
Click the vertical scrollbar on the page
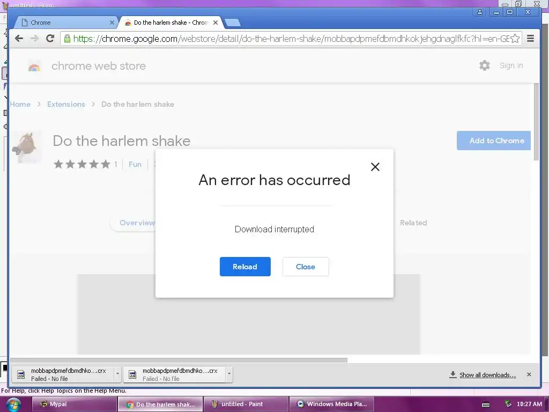[x=536, y=122]
